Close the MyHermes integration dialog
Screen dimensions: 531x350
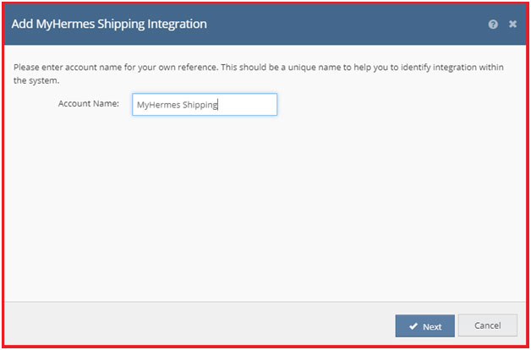coord(512,24)
